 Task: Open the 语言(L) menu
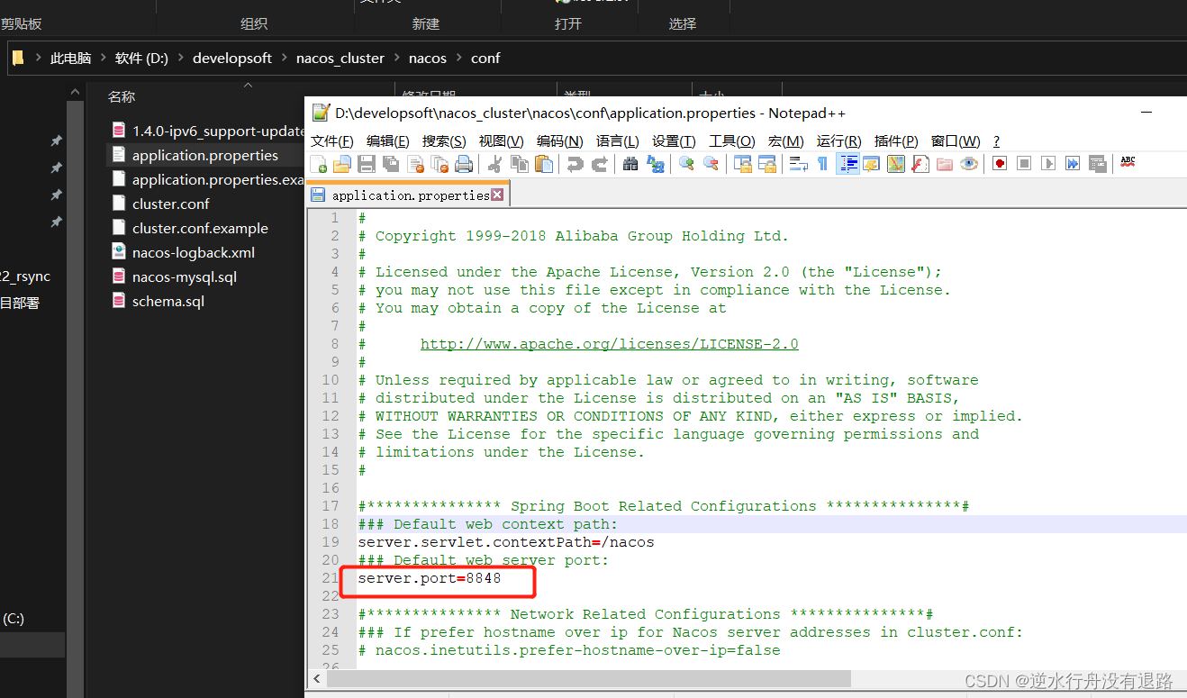618,141
